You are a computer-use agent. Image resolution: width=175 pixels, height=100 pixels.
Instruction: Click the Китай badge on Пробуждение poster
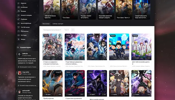pos(59,72)
